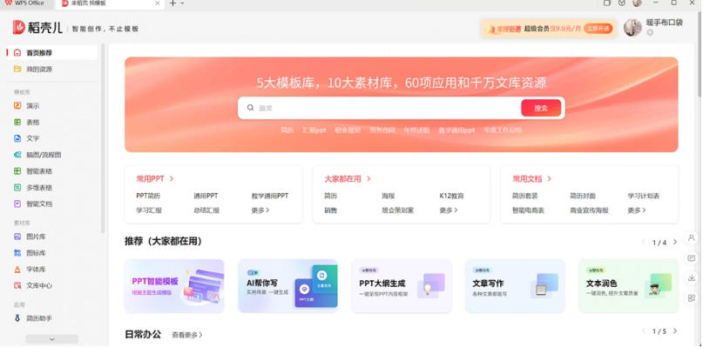703x347 pixels.
Task: Click the download icon on right edge
Action: 691,278
